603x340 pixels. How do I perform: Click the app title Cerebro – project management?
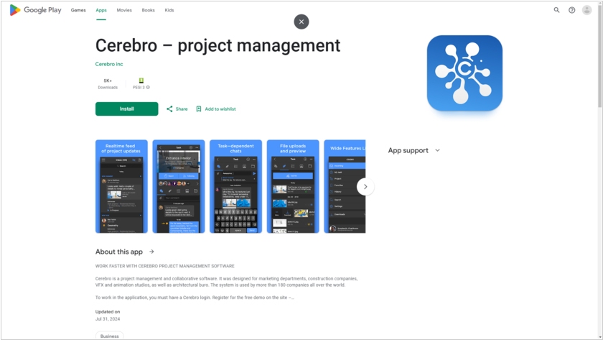[x=218, y=45]
